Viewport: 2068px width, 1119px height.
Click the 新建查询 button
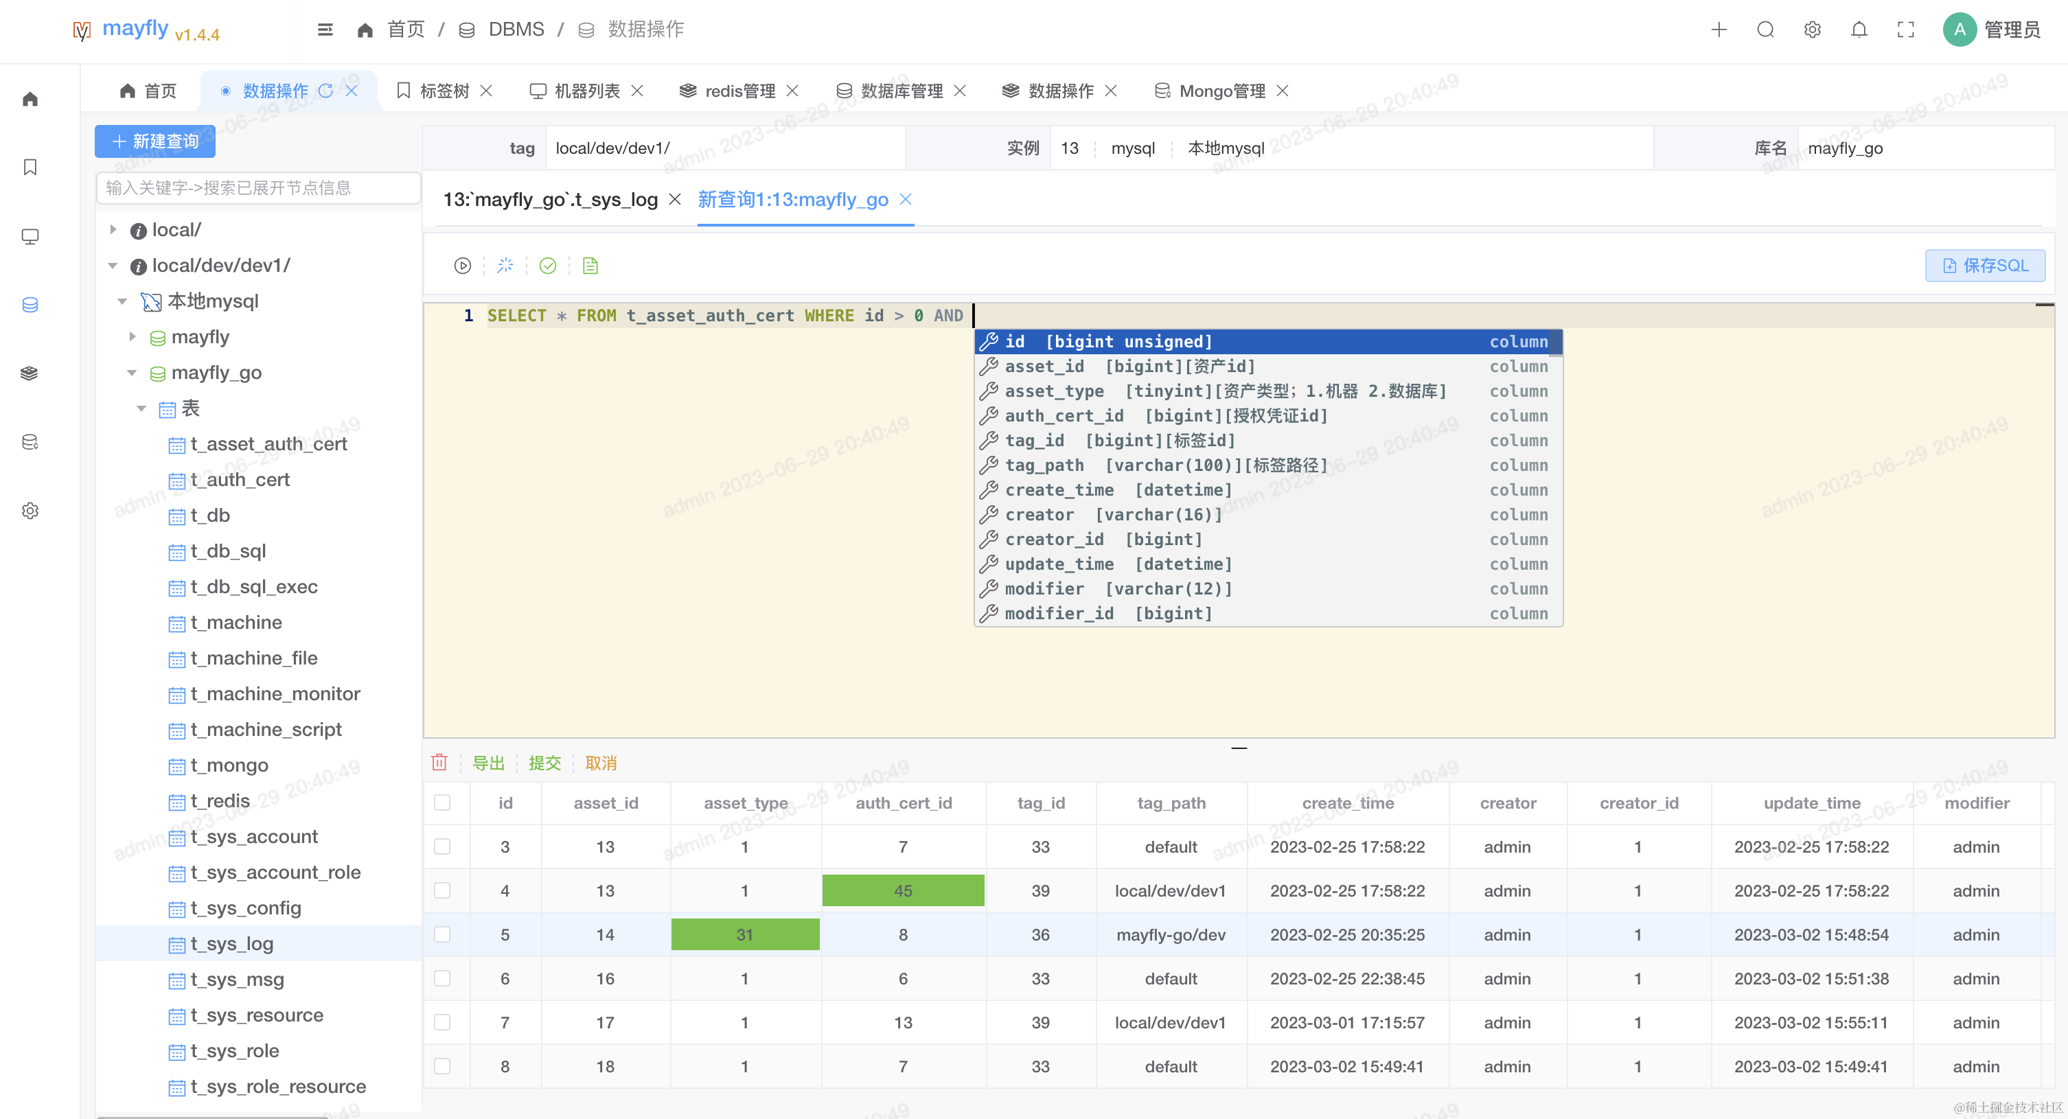[x=155, y=141]
